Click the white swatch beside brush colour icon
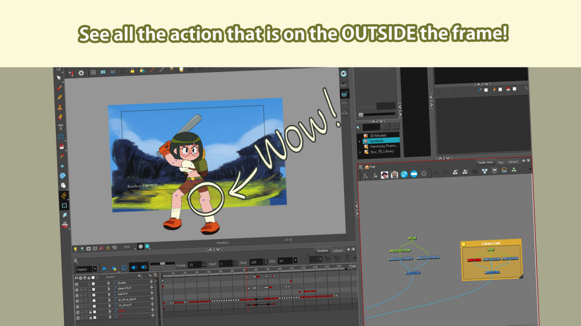This screenshot has height=326, width=581. click(486, 90)
